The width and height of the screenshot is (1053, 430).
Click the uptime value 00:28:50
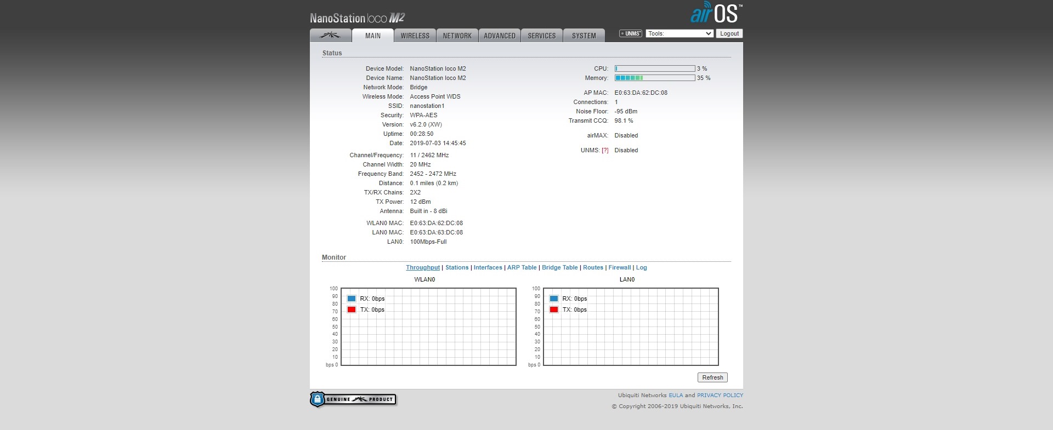tap(422, 134)
